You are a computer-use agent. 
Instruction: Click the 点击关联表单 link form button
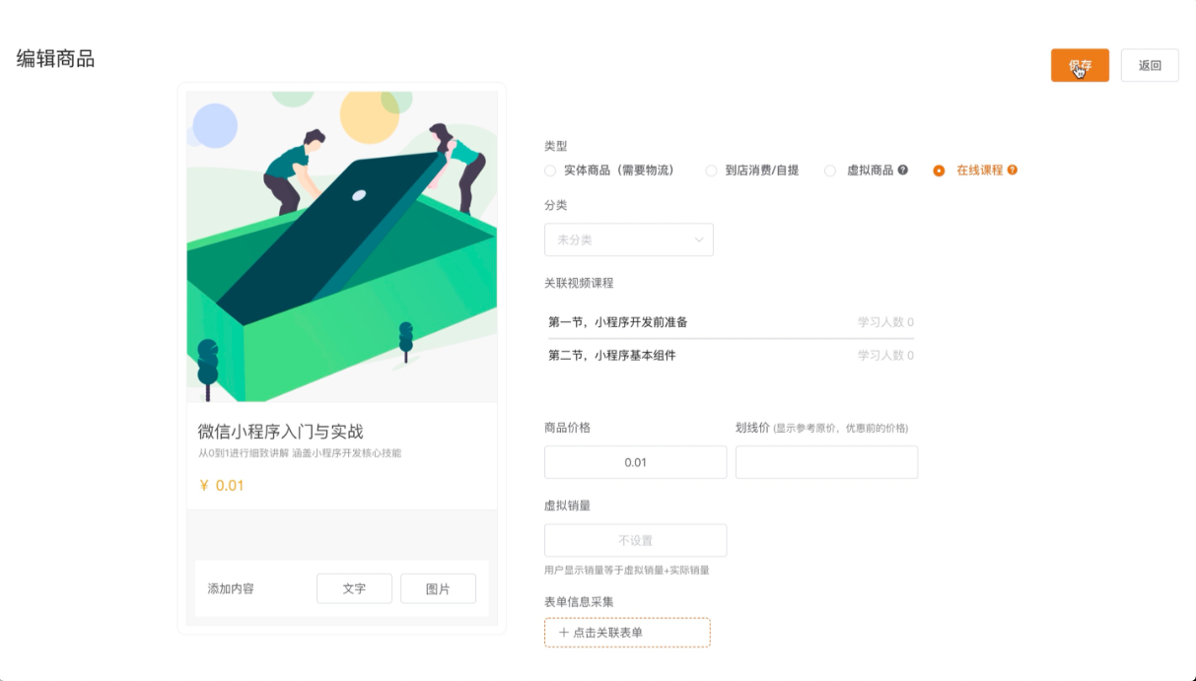click(x=627, y=633)
